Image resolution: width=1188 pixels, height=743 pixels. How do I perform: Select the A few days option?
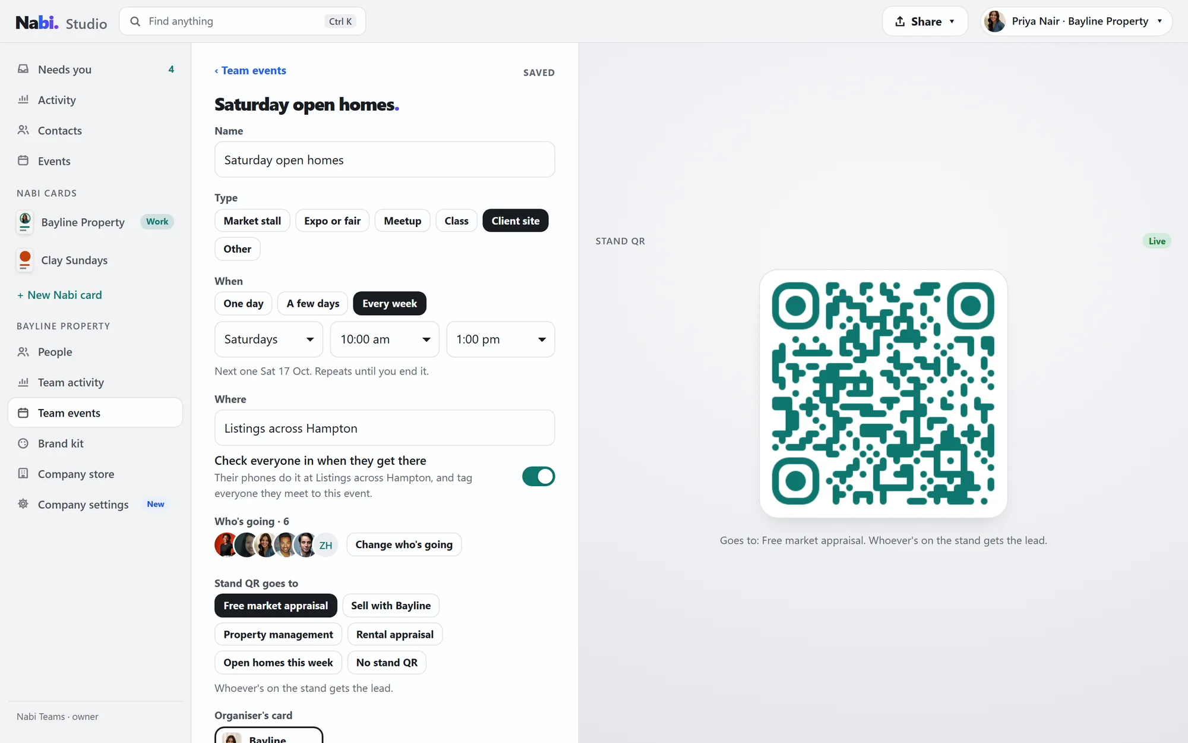point(312,303)
